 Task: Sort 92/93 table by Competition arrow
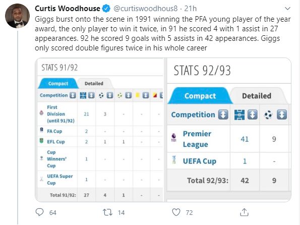(x=223, y=115)
